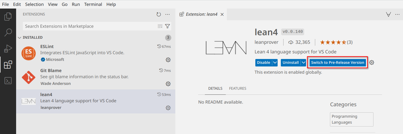Select the Git Blame extension row
Image resolution: width=403 pixels, height=134 pixels.
coord(96,77)
